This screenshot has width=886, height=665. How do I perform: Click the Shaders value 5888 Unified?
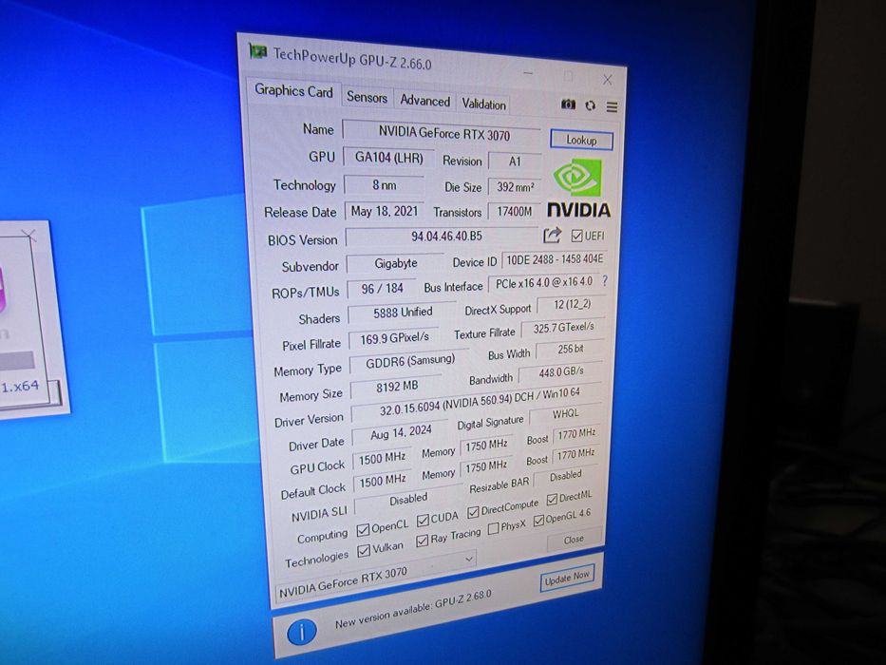point(403,313)
